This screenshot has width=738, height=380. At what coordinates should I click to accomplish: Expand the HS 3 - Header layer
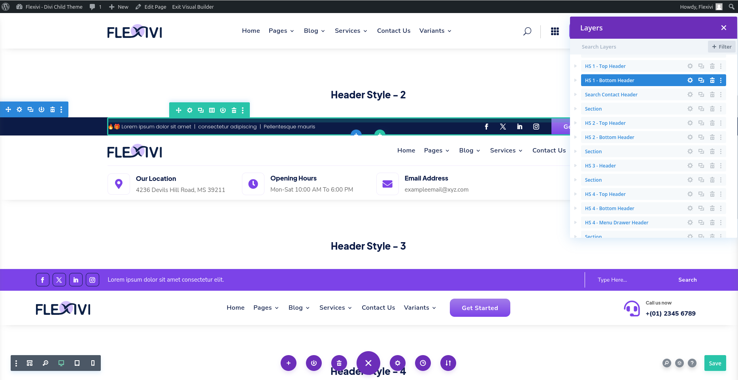pos(576,166)
